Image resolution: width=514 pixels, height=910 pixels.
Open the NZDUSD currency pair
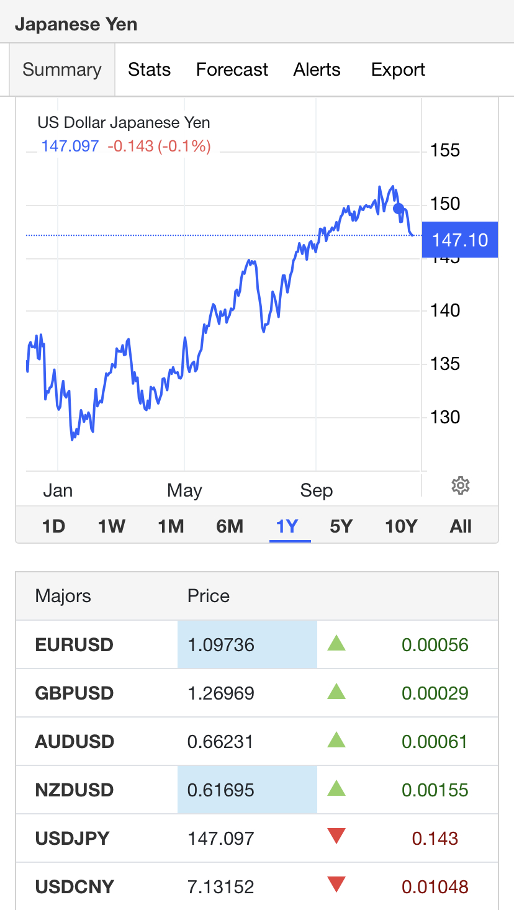[x=74, y=790]
